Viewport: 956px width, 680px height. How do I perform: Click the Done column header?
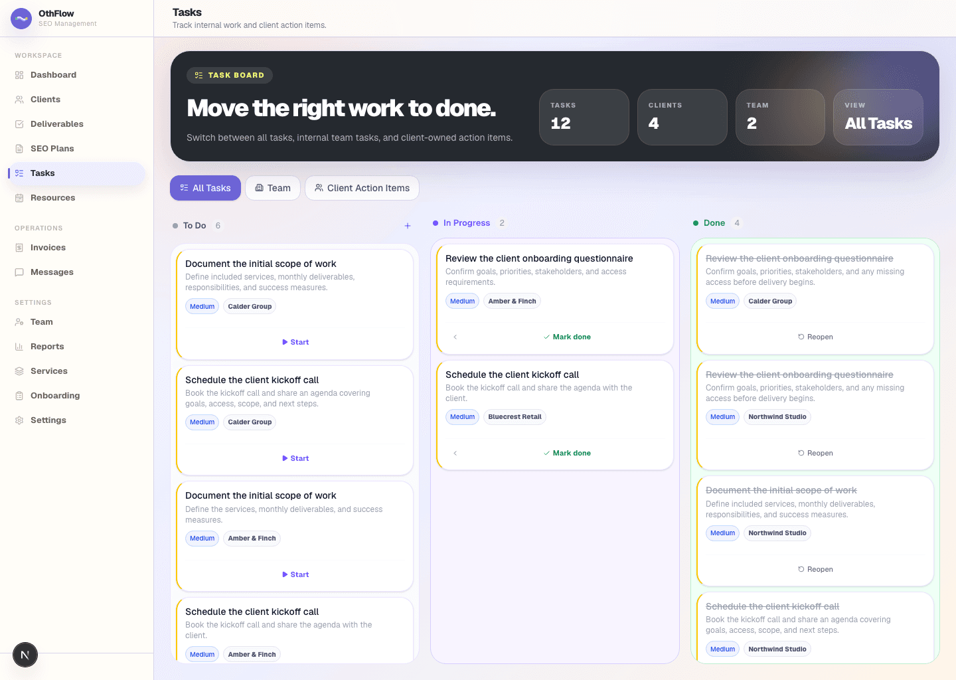(714, 223)
